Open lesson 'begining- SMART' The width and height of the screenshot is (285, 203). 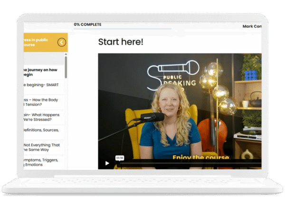click(x=44, y=87)
